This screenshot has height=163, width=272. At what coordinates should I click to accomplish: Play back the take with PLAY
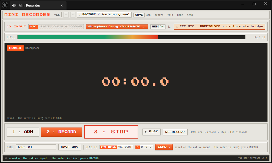[x=151, y=132]
